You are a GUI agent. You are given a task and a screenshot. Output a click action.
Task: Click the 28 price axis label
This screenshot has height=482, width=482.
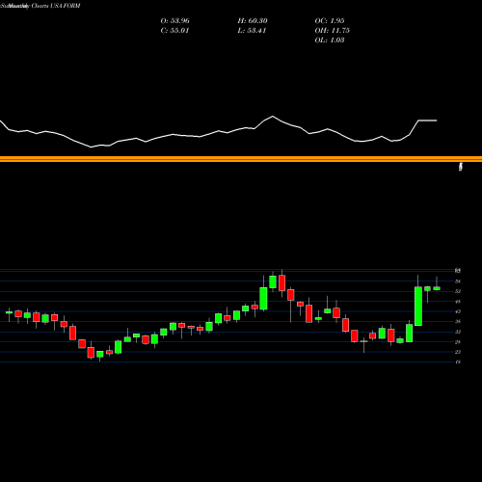[x=458, y=342]
